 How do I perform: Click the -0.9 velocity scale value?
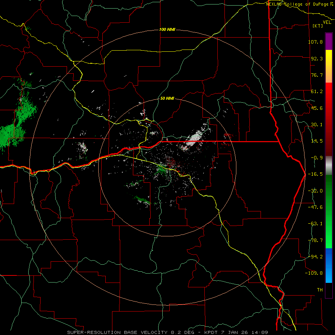[x=317, y=158]
